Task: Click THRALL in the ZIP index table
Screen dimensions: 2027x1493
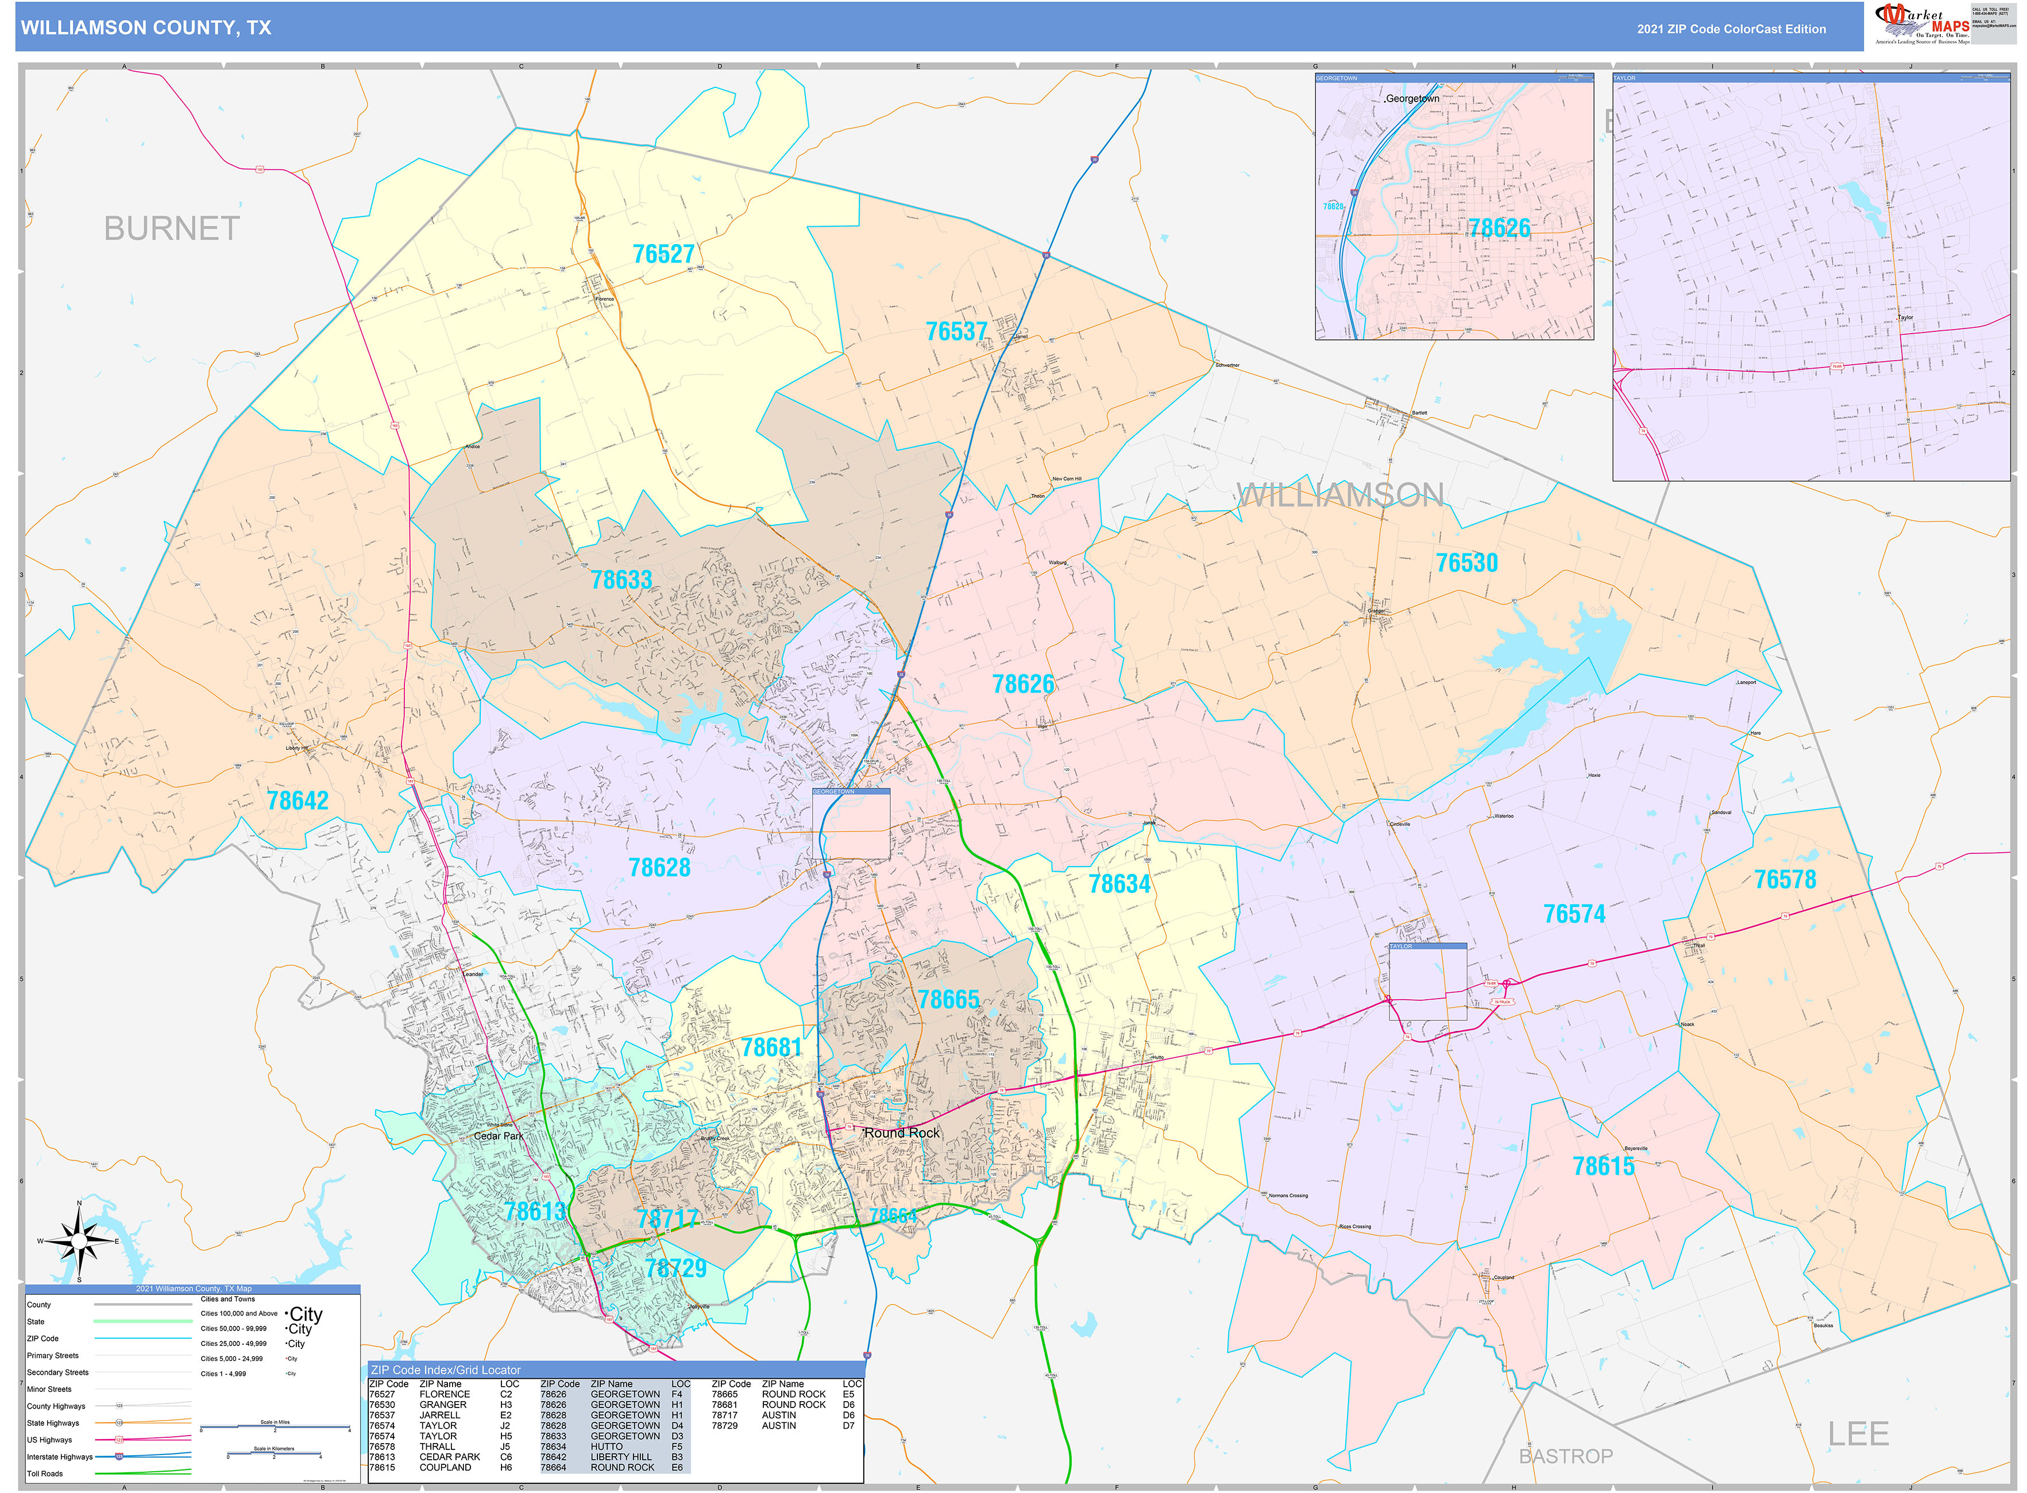Action: (x=437, y=1447)
